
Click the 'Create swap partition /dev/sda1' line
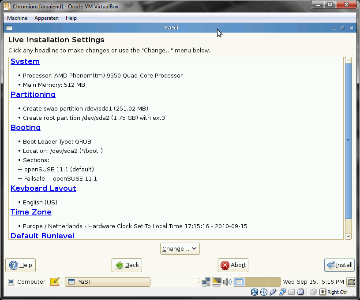click(x=86, y=109)
